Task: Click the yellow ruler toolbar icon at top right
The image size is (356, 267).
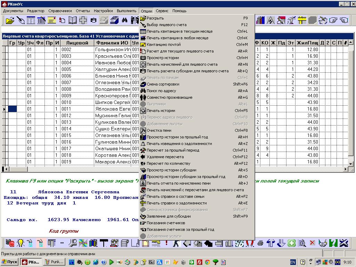Action: (302, 20)
